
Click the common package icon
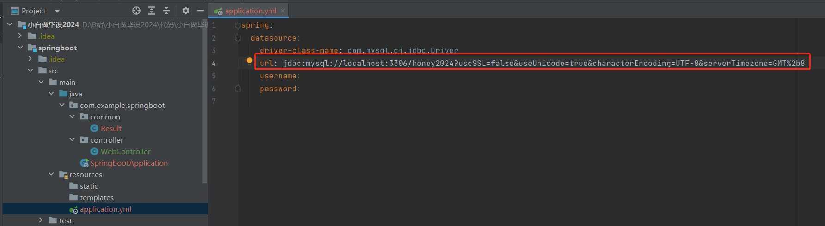(x=84, y=117)
